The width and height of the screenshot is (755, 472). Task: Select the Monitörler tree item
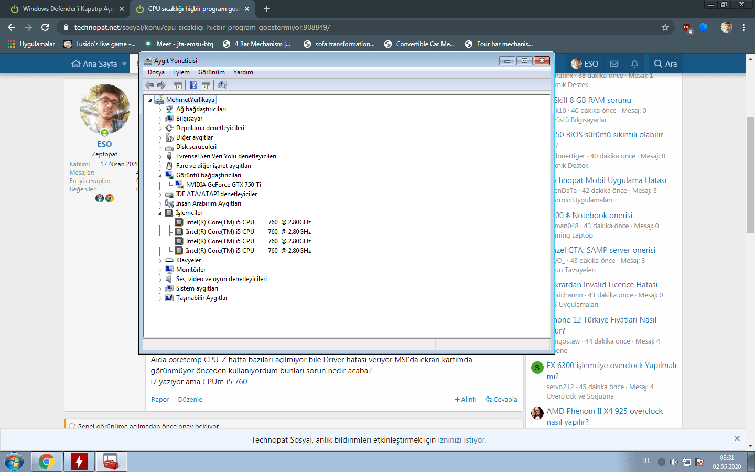(191, 270)
